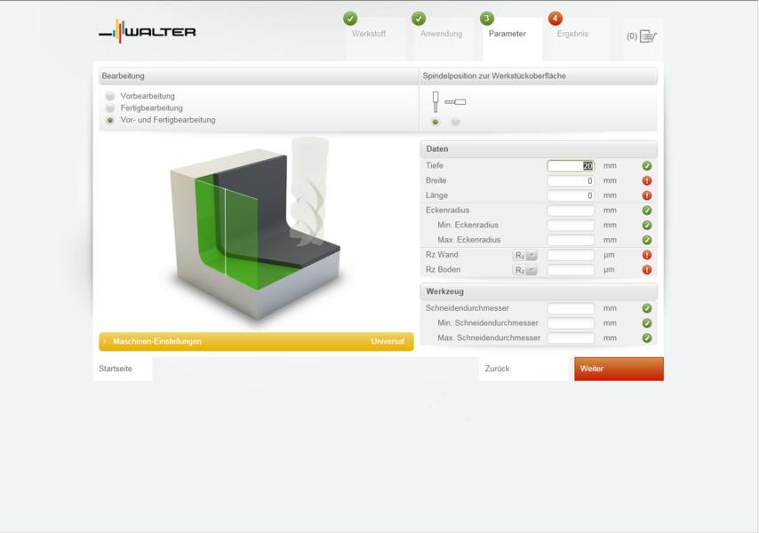Select Vorbearbeitung radio option
Viewport: 759px width, 533px height.
coord(110,96)
